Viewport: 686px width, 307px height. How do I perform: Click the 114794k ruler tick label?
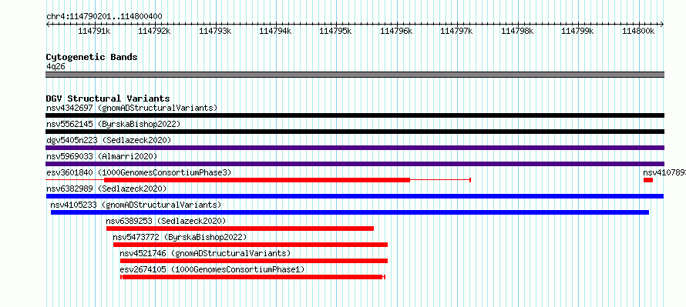(x=275, y=31)
